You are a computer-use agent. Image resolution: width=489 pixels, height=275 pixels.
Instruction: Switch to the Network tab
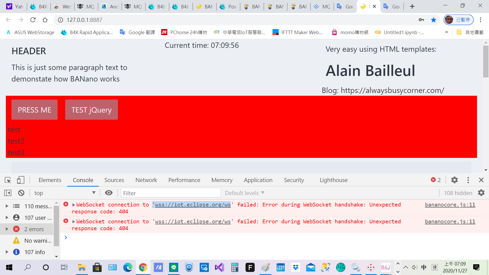tap(146, 180)
